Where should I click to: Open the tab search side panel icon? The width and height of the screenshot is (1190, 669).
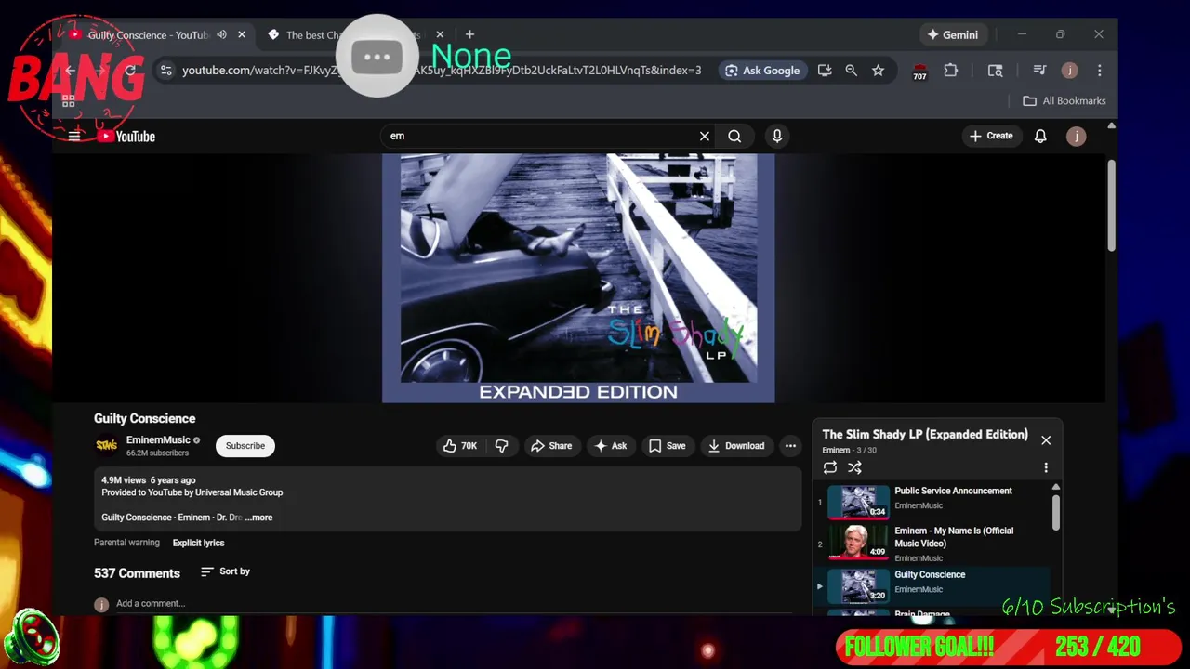(x=995, y=71)
